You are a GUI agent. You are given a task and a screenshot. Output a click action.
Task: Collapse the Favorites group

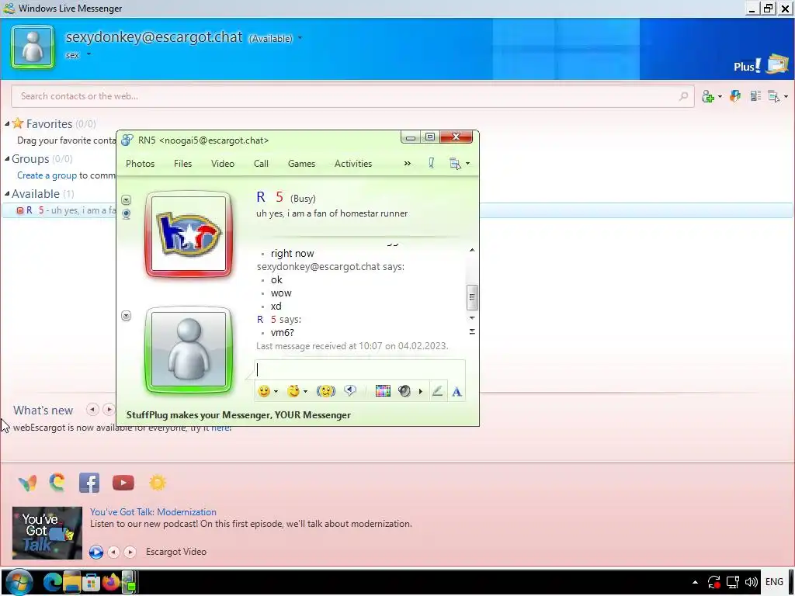7,123
